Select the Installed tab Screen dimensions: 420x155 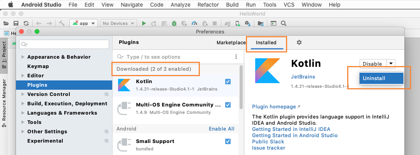[266, 42]
